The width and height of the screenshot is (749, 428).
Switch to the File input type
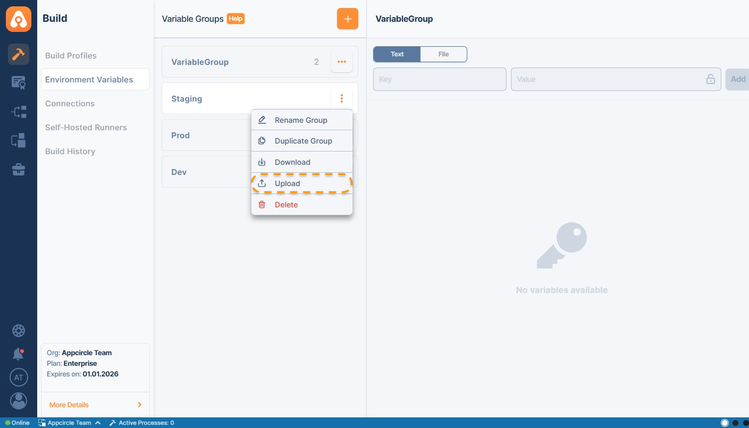[443, 54]
